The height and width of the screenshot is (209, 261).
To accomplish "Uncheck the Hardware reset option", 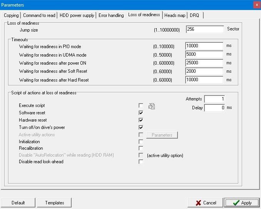I will 141,120.
